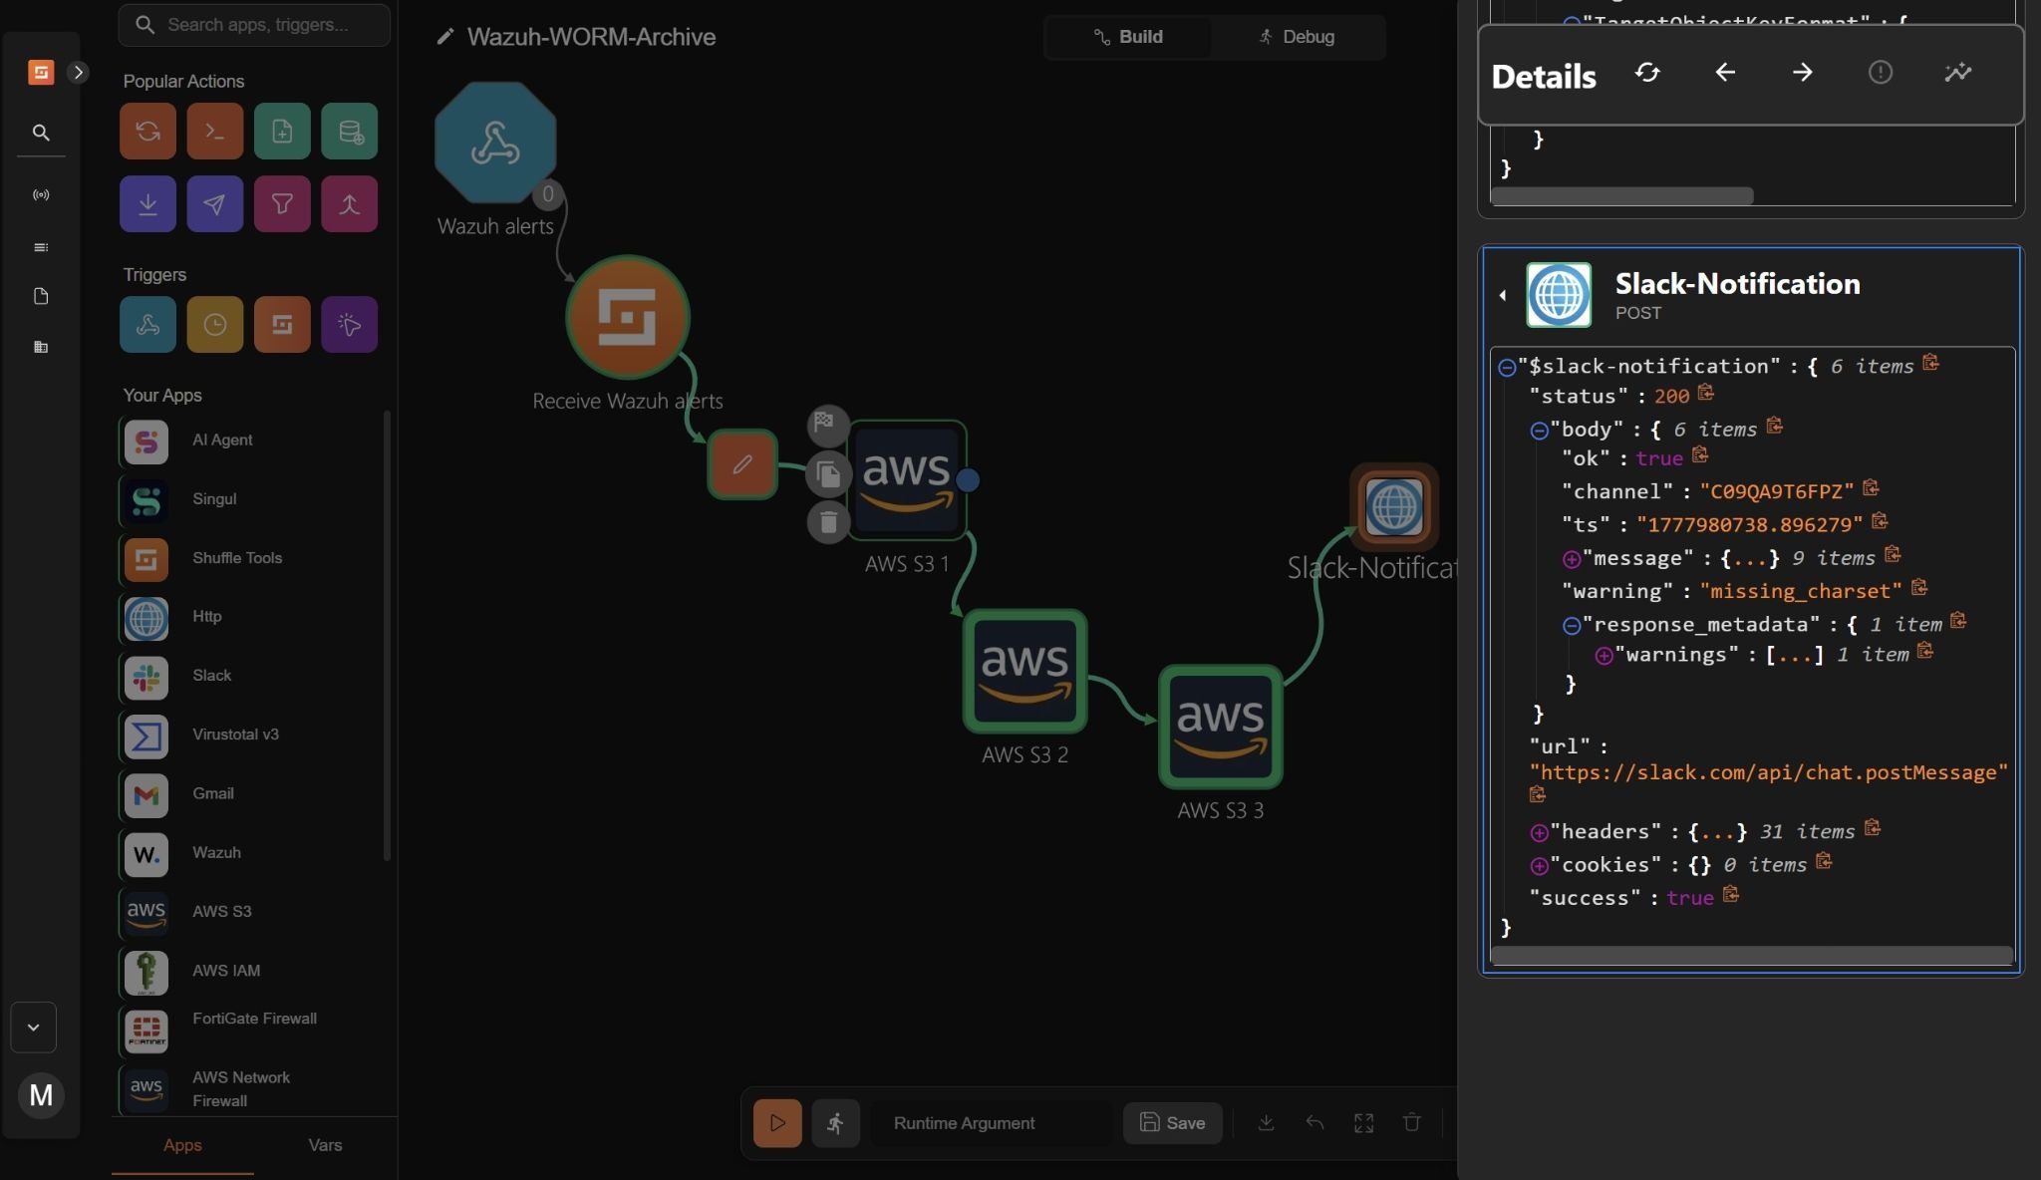Select the AWS S3 2 node
2041x1180 pixels.
point(1024,671)
